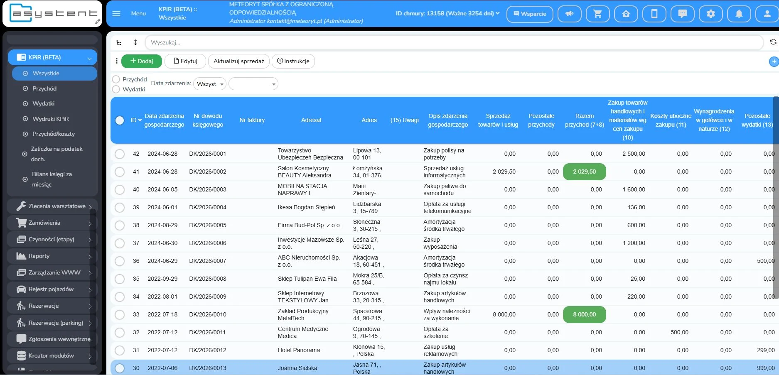779x375 pixels.
Task: Click the blue plus circle icon
Action: coord(774,61)
